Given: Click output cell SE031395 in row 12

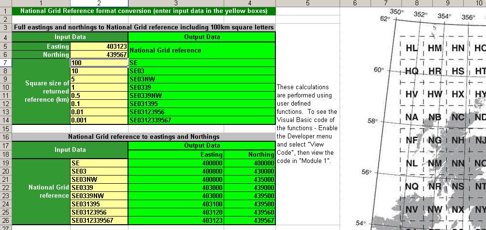Looking at the screenshot, I should click(x=202, y=104).
